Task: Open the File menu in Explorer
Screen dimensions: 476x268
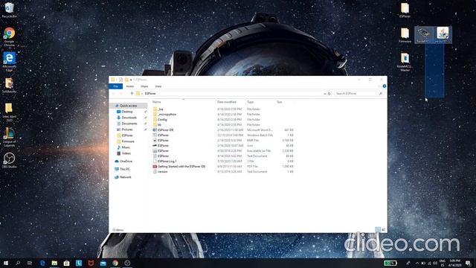Action: 116,86
